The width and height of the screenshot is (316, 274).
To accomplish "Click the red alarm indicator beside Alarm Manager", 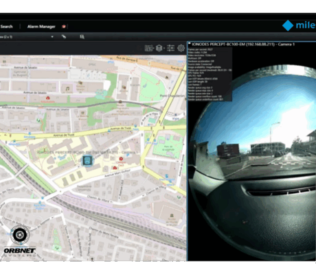I will coord(64,27).
